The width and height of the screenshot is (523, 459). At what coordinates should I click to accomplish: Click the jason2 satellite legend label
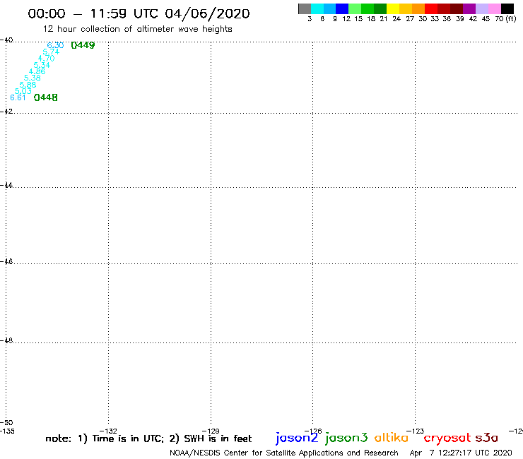297,438
